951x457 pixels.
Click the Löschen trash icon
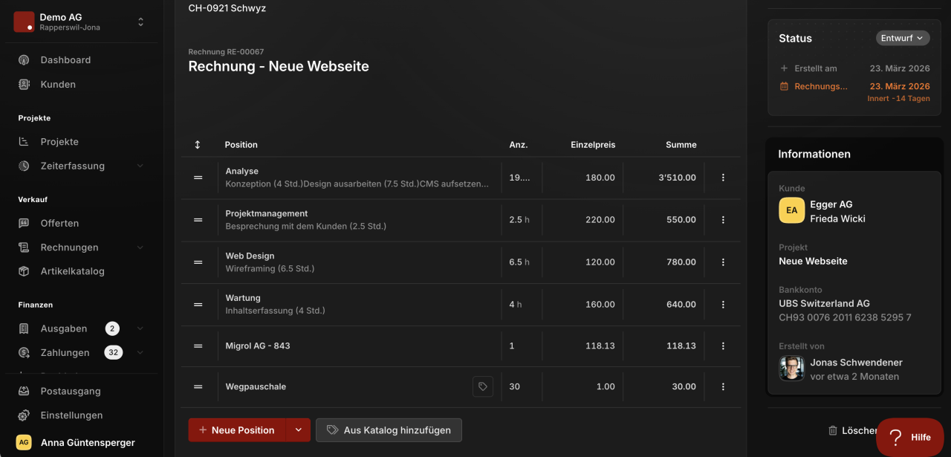833,430
